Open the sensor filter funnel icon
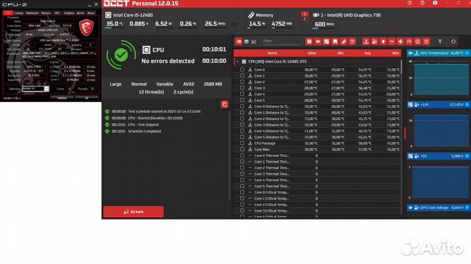The height and width of the screenshot is (264, 471). [x=439, y=41]
